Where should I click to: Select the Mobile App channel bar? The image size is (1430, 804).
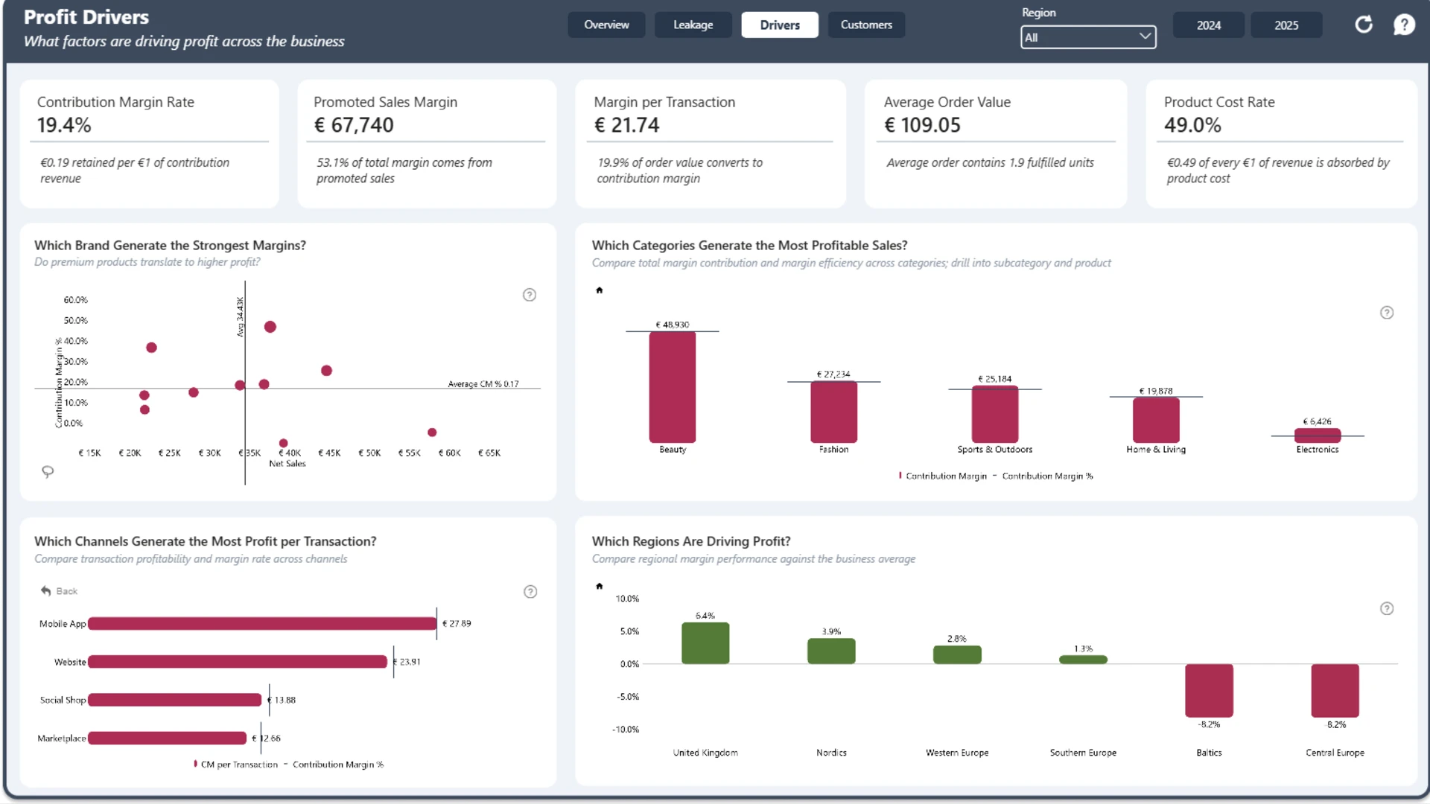pyautogui.click(x=262, y=624)
